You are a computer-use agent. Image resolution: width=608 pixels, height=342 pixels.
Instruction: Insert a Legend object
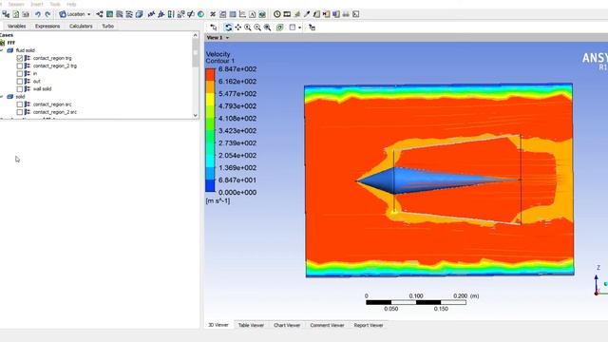coord(171,14)
